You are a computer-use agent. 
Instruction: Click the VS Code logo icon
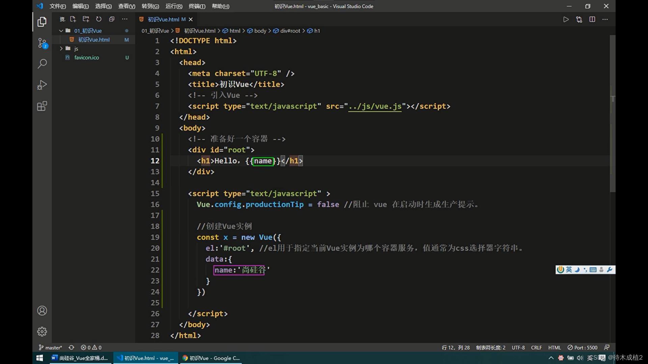(x=40, y=6)
